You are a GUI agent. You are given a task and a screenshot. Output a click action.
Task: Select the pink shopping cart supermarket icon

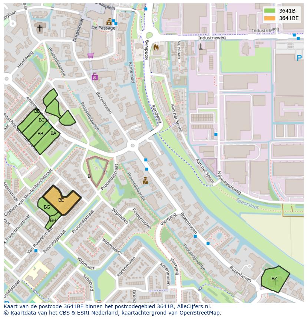(90, 56)
